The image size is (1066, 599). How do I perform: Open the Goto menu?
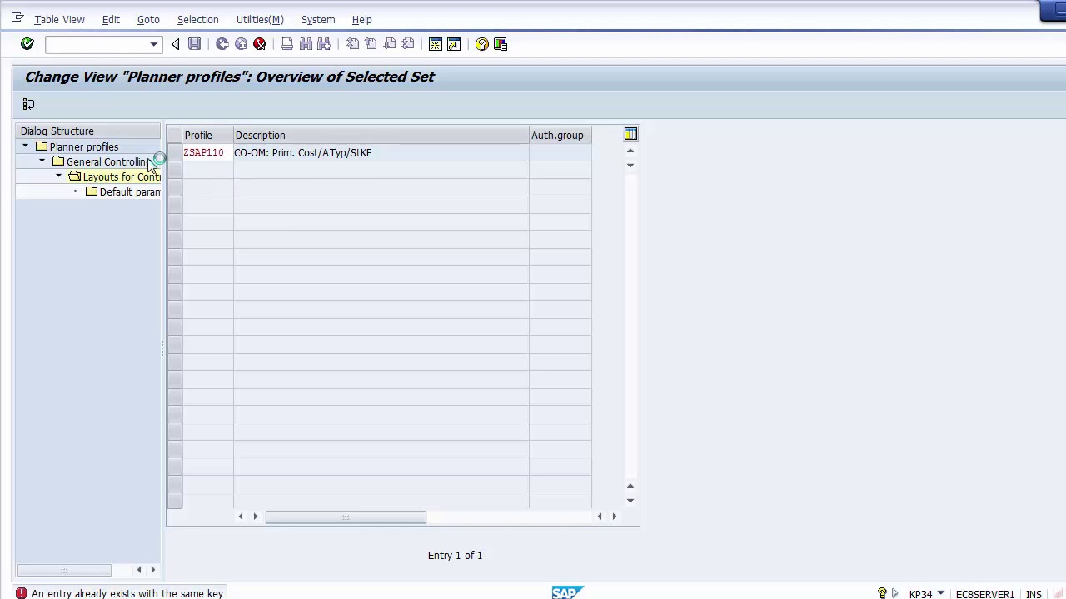pos(148,19)
